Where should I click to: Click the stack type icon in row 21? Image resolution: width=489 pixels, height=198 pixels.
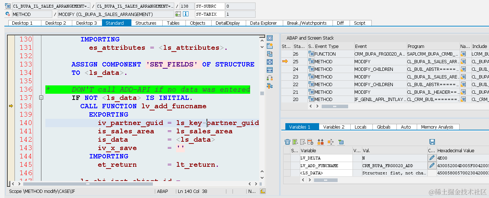tap(311, 92)
